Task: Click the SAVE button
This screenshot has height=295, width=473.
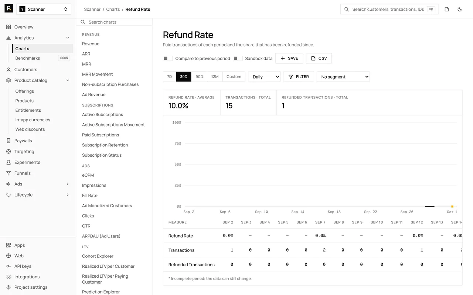Action: point(289,58)
